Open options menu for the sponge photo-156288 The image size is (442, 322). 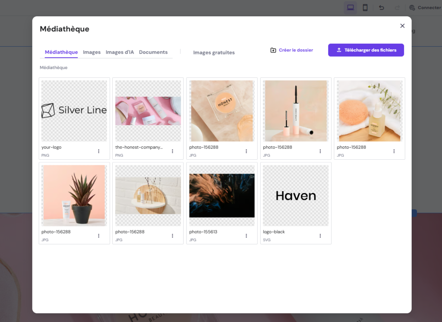pyautogui.click(x=394, y=151)
